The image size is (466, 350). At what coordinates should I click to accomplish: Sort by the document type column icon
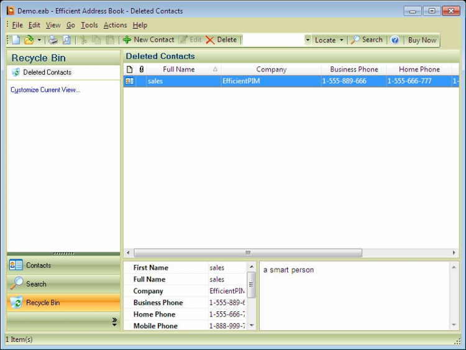(130, 70)
